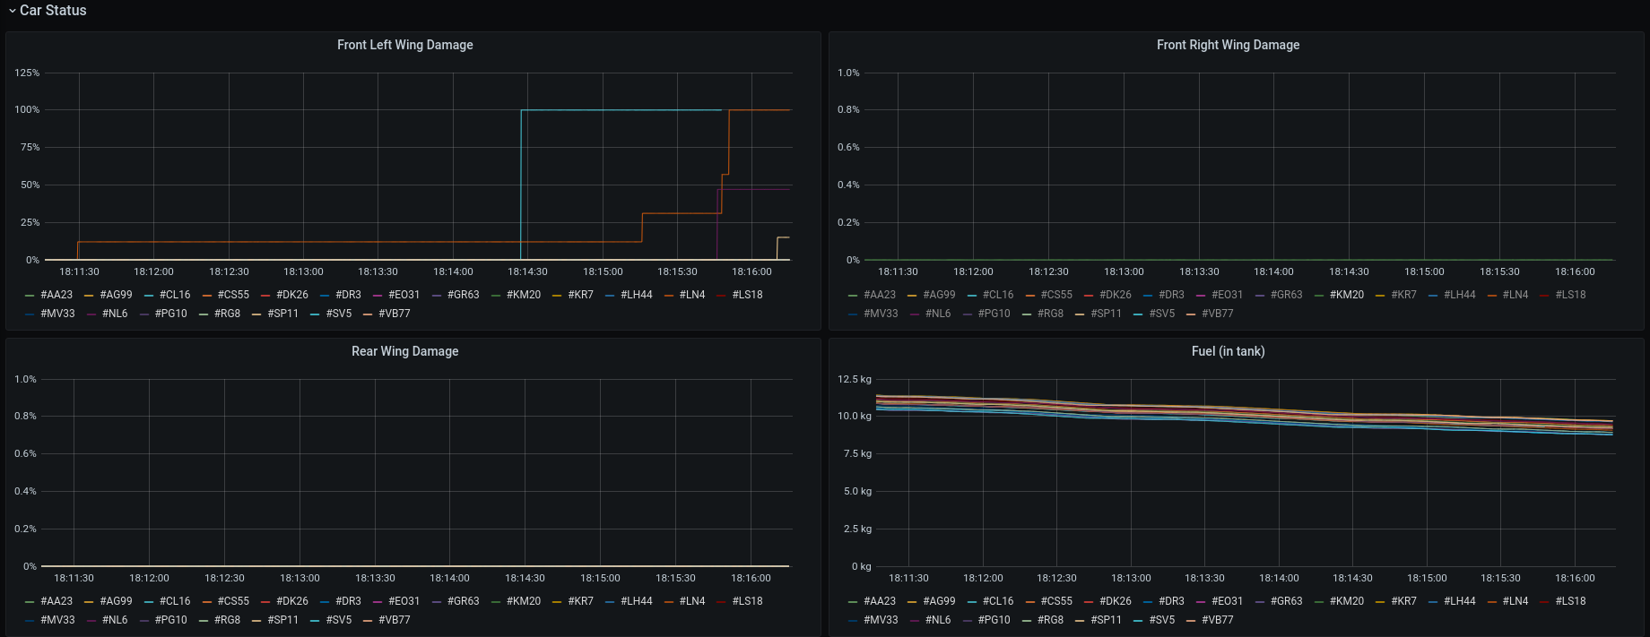The height and width of the screenshot is (637, 1650).
Task: Toggle #LS18 series in Front Left Wing legend
Action: [x=747, y=295]
